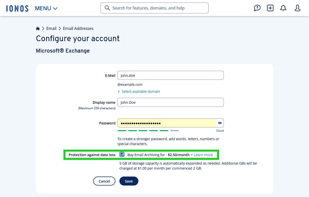
Task: Cancel the account setup
Action: 104,181
